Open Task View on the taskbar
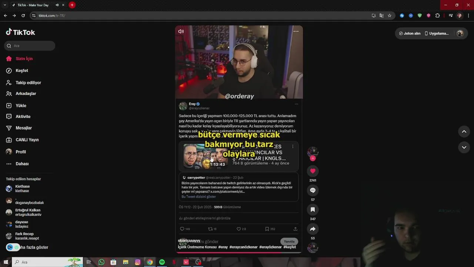Screen dimensions: 474x267 (x=89, y=262)
